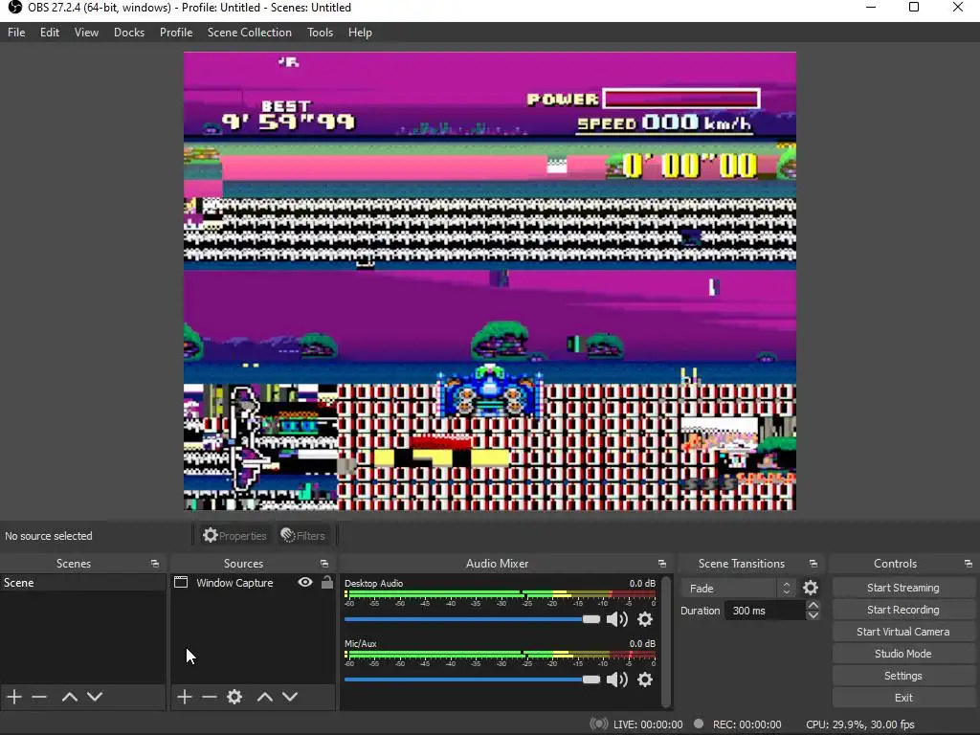
Task: Select the Window Capture source row
Action: tap(253, 583)
